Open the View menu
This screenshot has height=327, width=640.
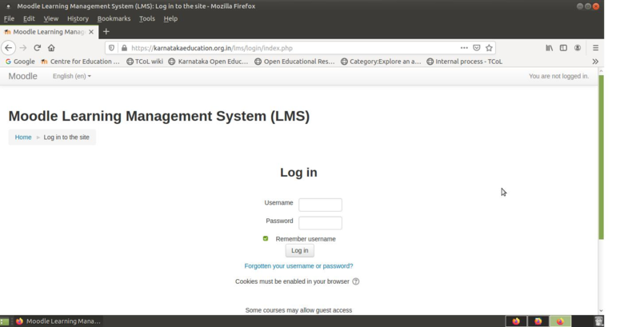(51, 18)
